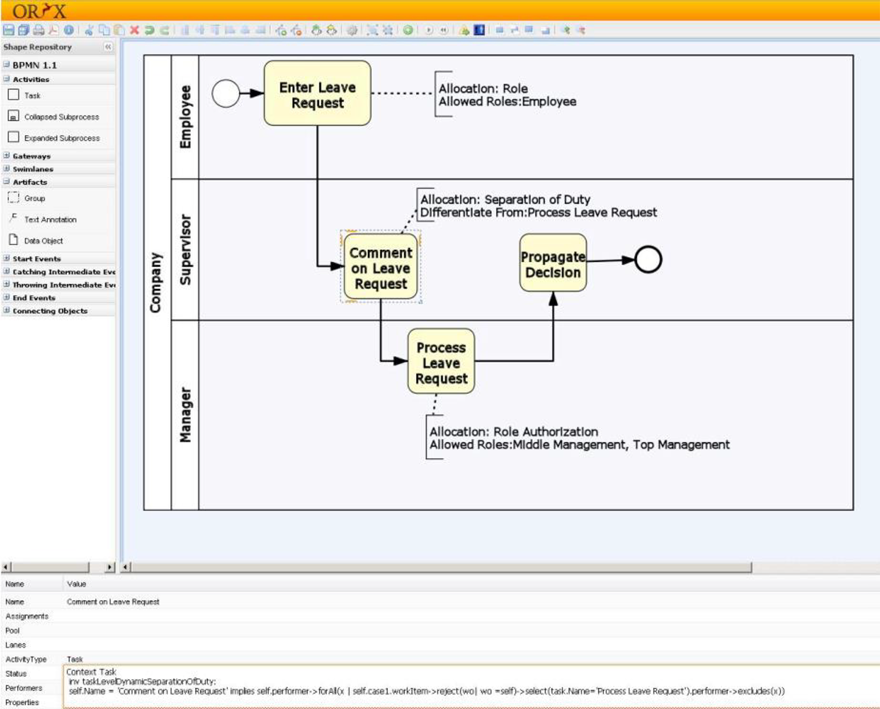Expand the Start Events group
The image size is (880, 709).
(x=7, y=258)
